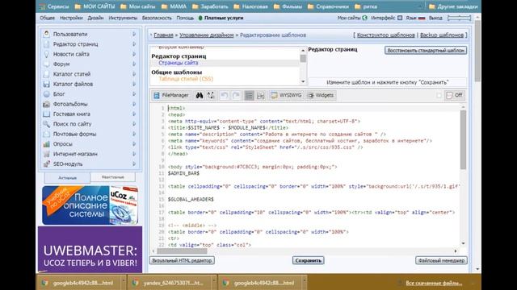Open the Безопасность menu
Viewport: 517px width, 290px height.
click(x=157, y=18)
